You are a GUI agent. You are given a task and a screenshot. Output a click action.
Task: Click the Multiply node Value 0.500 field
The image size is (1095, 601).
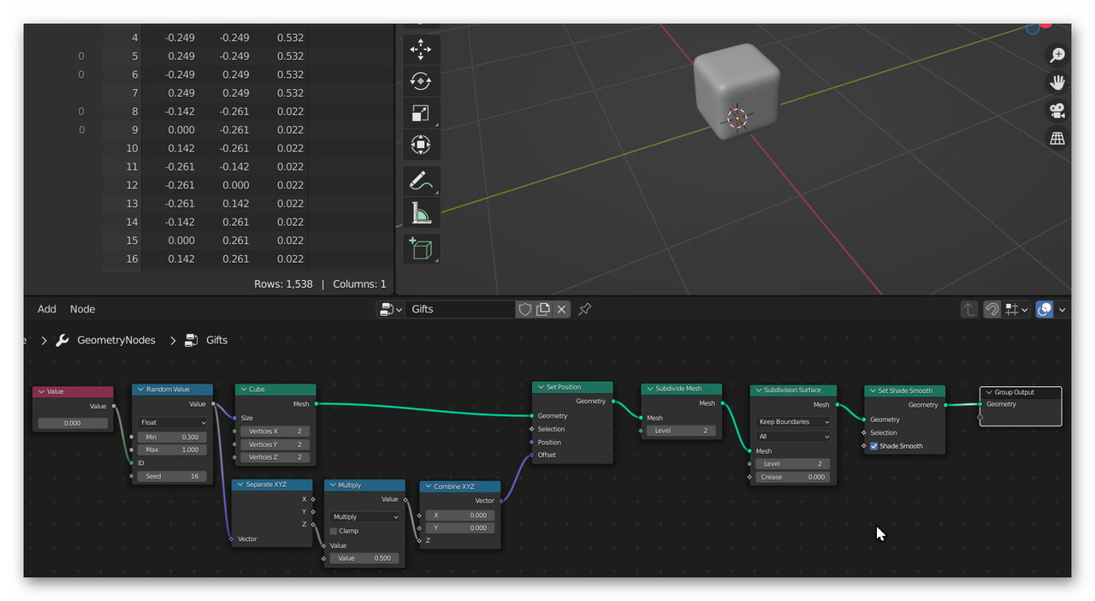tap(365, 558)
